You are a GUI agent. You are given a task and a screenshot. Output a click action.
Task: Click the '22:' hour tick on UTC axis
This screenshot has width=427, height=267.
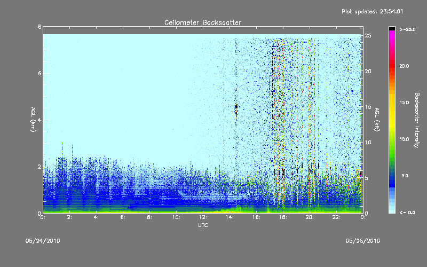pyautogui.click(x=336, y=217)
